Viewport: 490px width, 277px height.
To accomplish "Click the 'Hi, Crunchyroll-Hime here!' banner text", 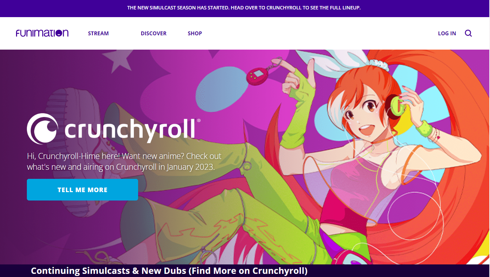I will coord(125,161).
